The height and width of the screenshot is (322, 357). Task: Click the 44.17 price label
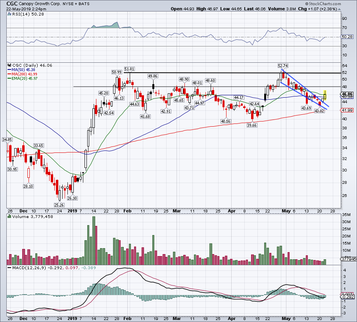(x=239, y=97)
